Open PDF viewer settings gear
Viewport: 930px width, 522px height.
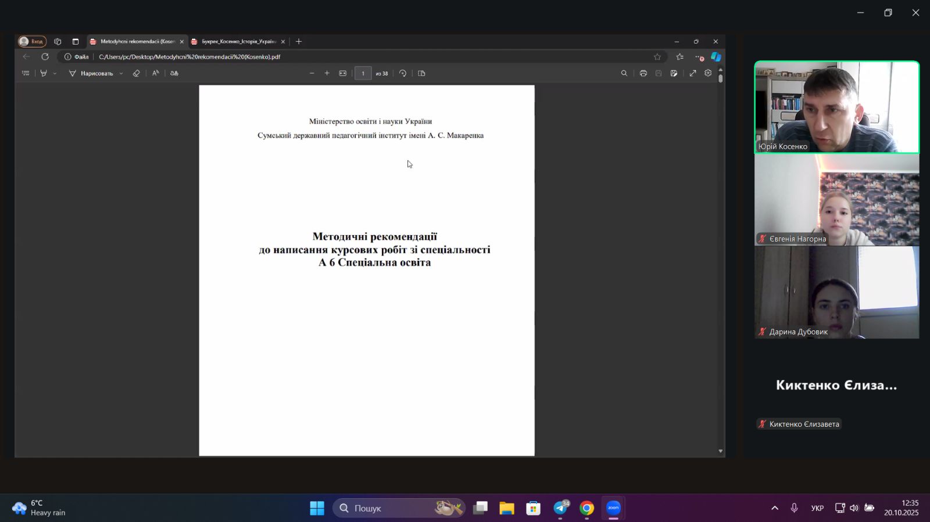[708, 73]
